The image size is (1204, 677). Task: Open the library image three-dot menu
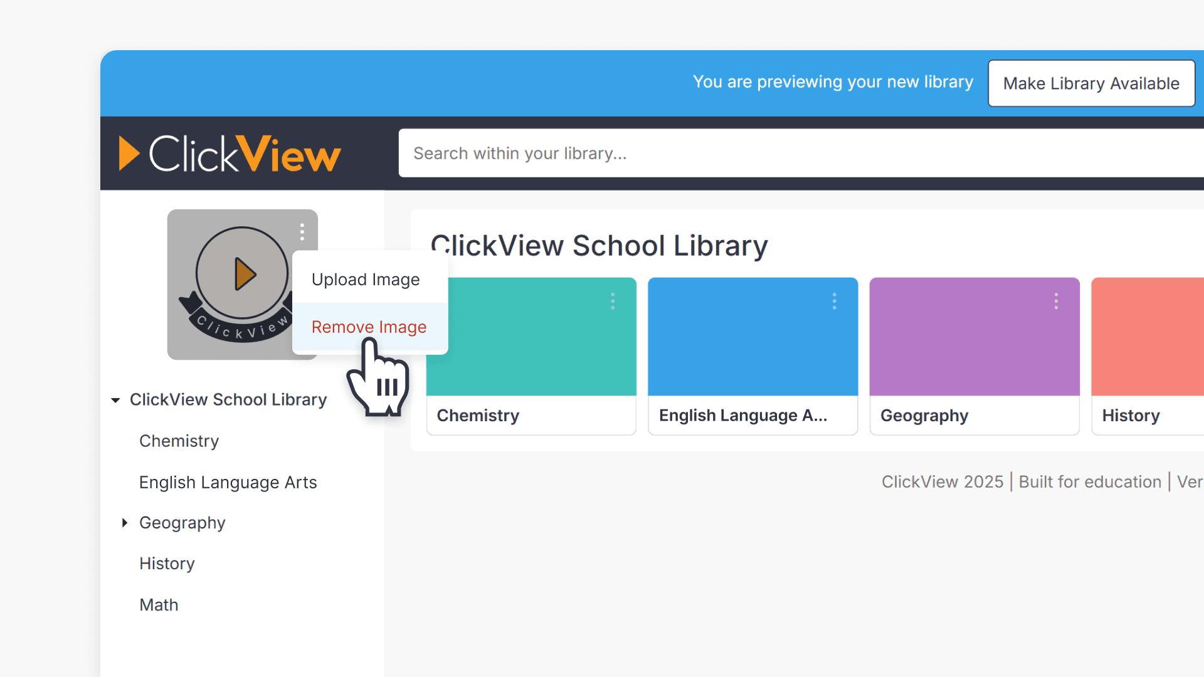(302, 232)
